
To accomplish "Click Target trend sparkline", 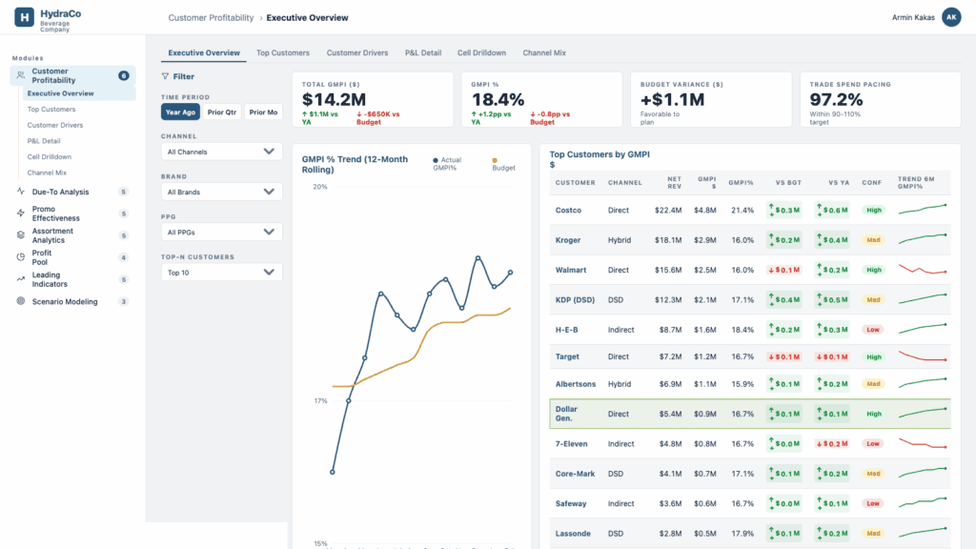I will point(923,356).
